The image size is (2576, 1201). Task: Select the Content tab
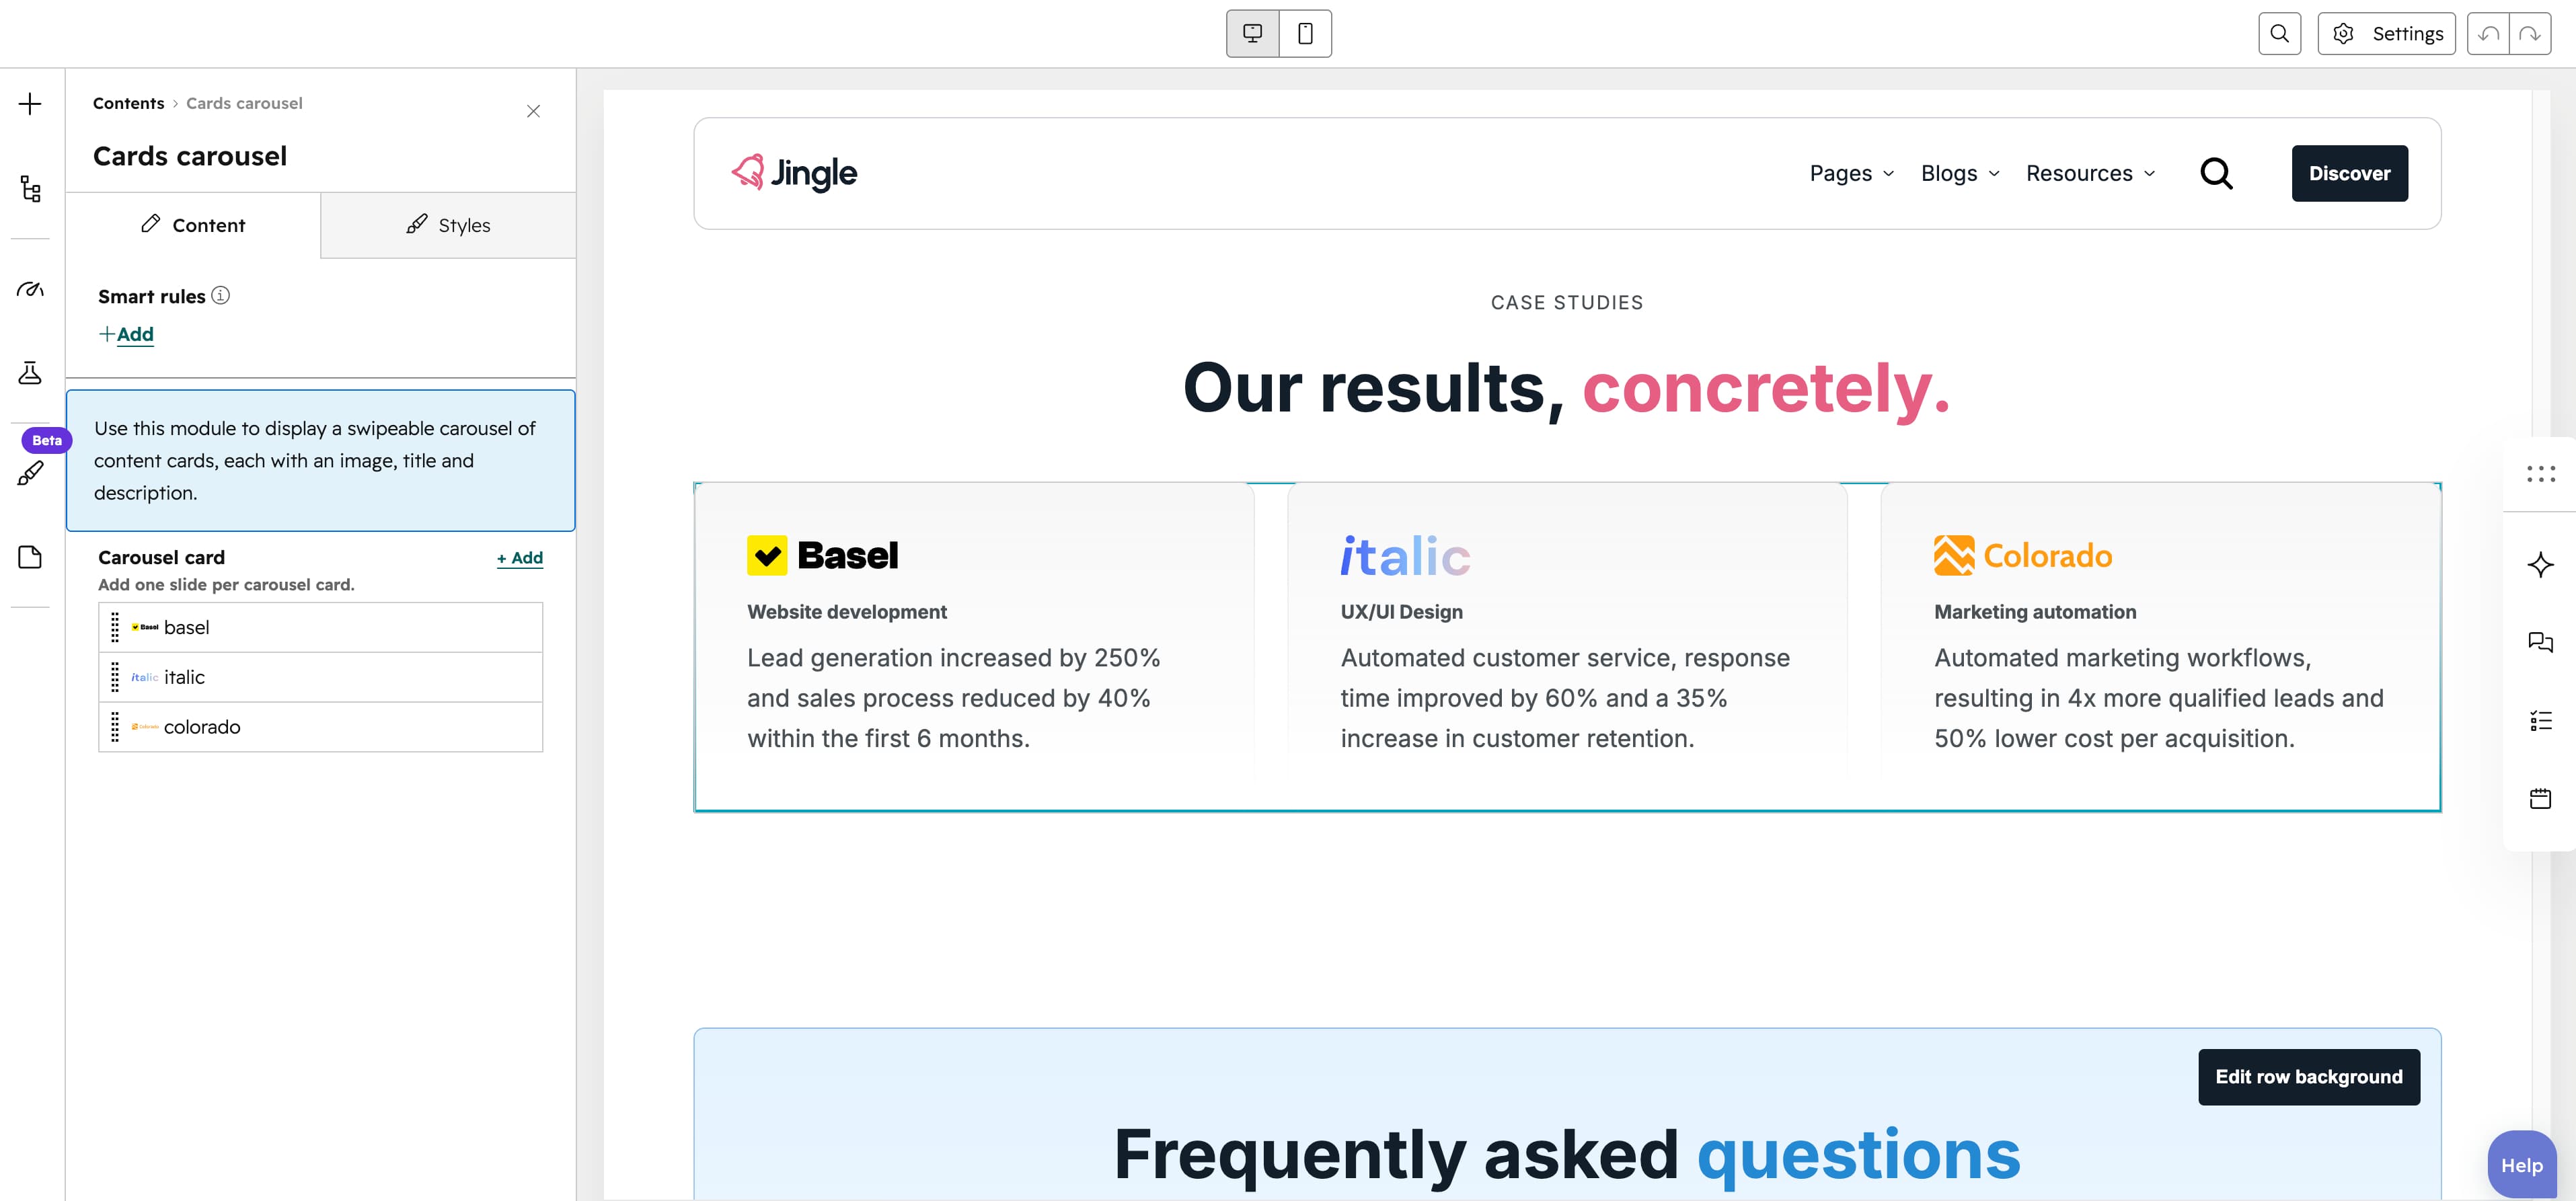[193, 225]
